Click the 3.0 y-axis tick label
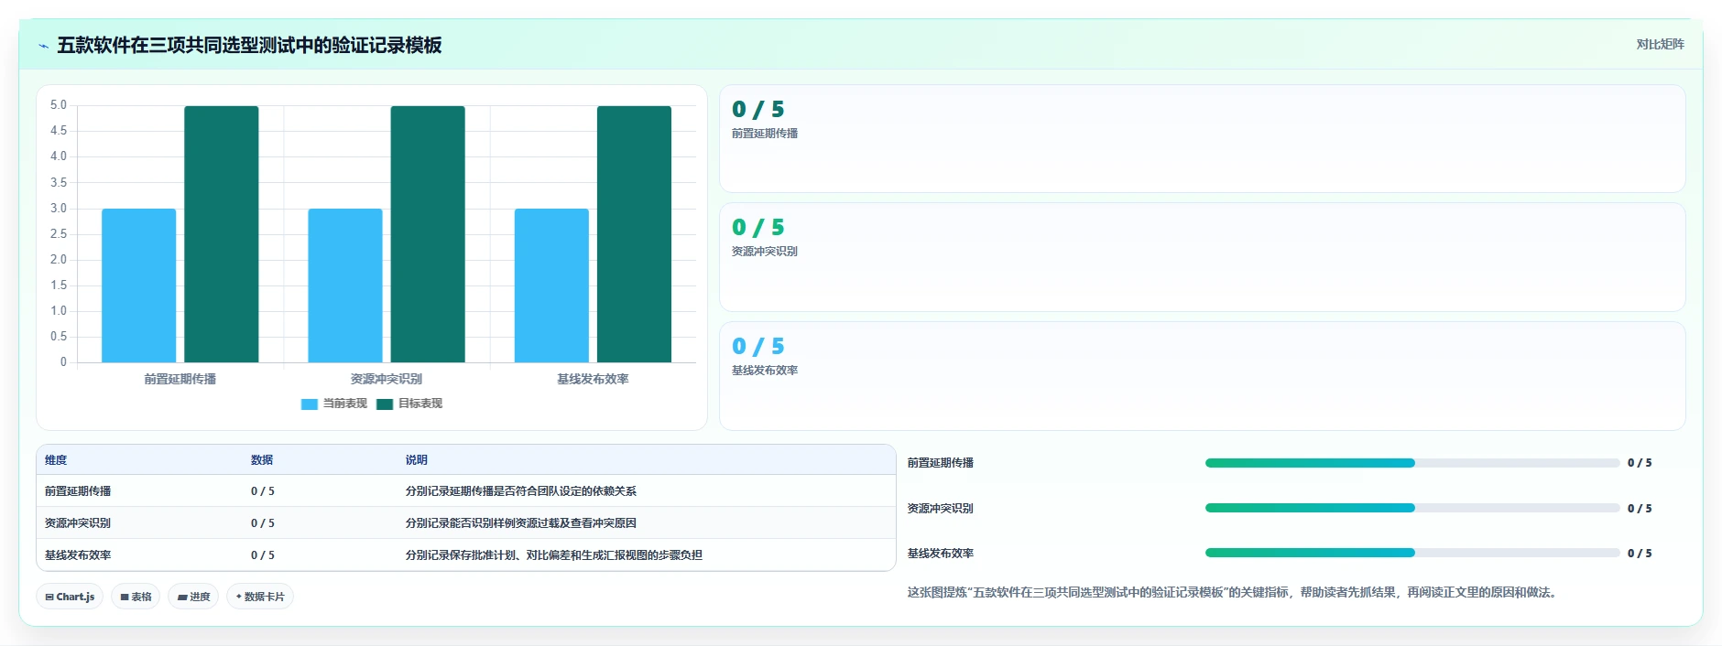Screen dimensions: 1722x646 pos(59,209)
